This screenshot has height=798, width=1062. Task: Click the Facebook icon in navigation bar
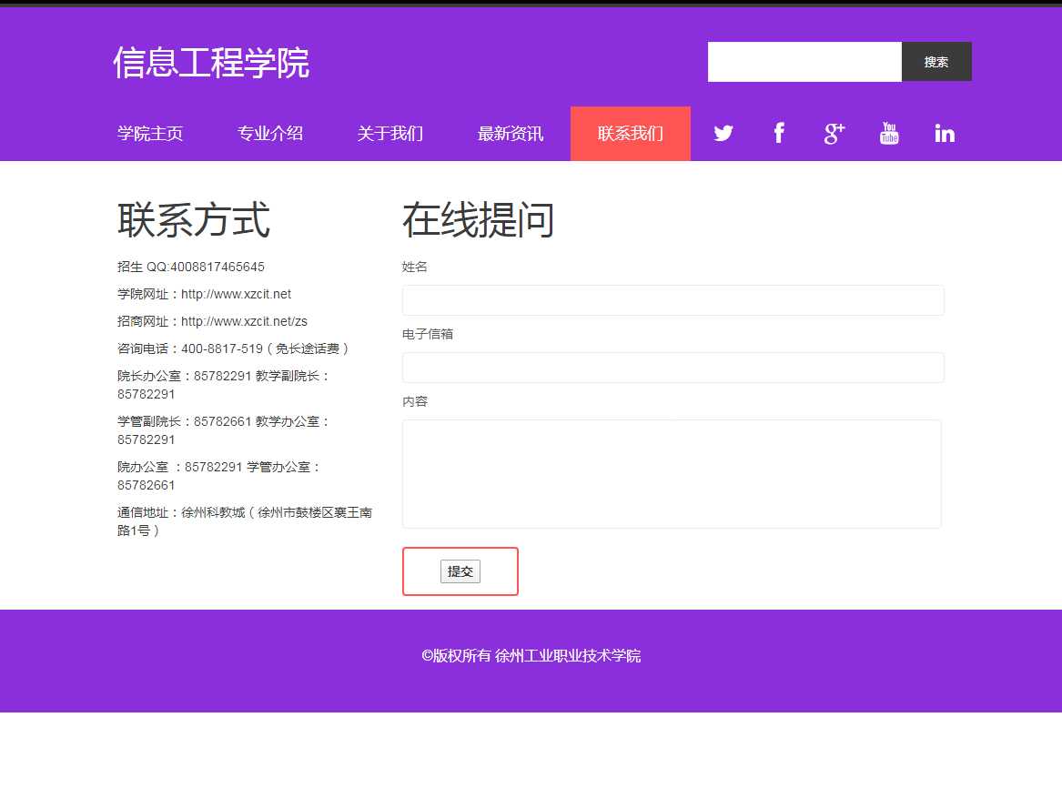pyautogui.click(x=779, y=134)
